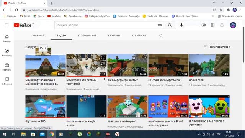Image resolution: width=245 pixels, height=138 pixels.
Task: Open the Windows Start menu
Action: click(x=4, y=134)
